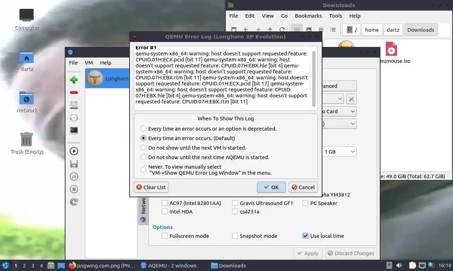Screen dimensions: 453x271
Task: Open the terminal console icon in AQEMU
Action: pos(74,130)
